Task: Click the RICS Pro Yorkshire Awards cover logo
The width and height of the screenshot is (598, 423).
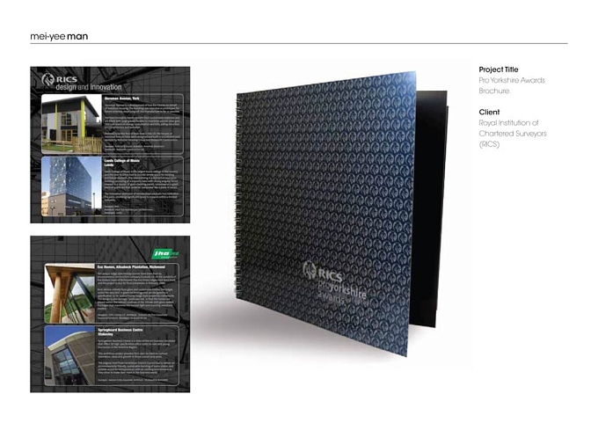Action: point(334,285)
